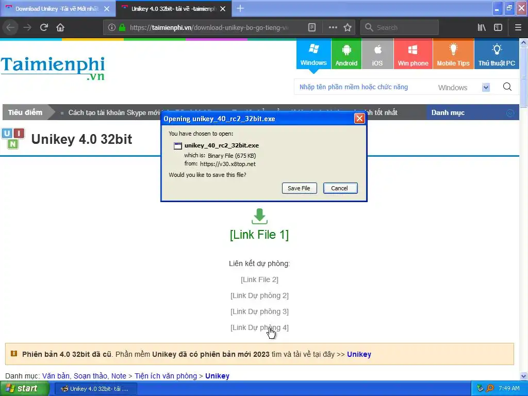Show sidebars icon in toolbar
This screenshot has width=528, height=396.
498,27
